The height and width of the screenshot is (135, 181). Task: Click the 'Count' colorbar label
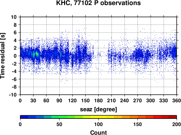[98, 132]
